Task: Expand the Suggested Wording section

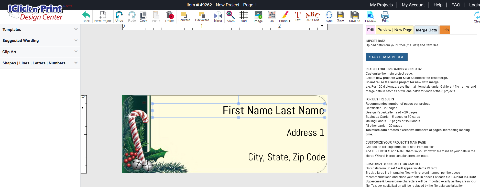Action: click(40, 41)
